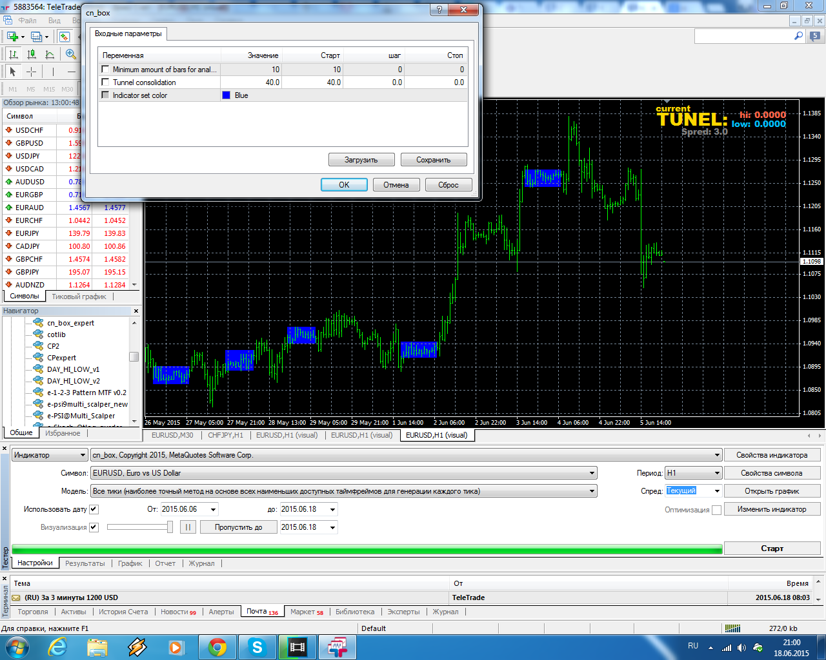826x660 pixels.
Task: Switch chart to candlestick mode
Action: coord(31,54)
